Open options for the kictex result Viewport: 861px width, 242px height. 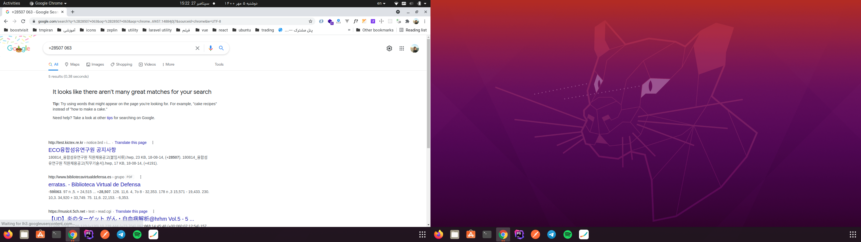(x=153, y=143)
